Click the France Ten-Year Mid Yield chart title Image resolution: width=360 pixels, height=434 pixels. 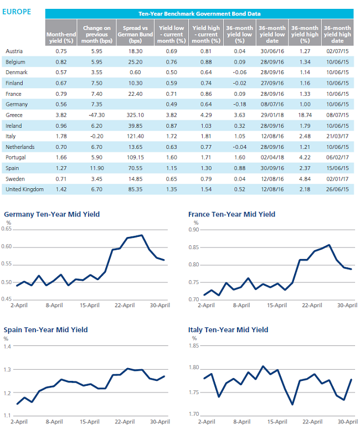point(232,215)
